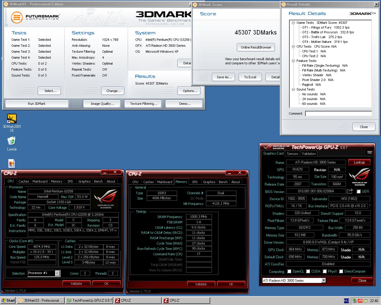Screen dimensions: 381x305
Task: Switch to Sensors tab in GPU-Z
Action: pos(293,154)
